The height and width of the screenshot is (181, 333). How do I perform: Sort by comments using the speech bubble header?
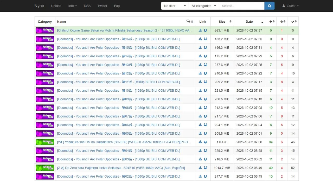pyautogui.click(x=190, y=21)
